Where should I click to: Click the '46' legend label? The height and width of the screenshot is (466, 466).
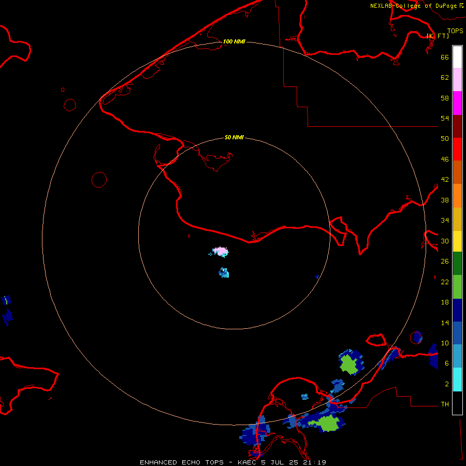click(x=445, y=159)
